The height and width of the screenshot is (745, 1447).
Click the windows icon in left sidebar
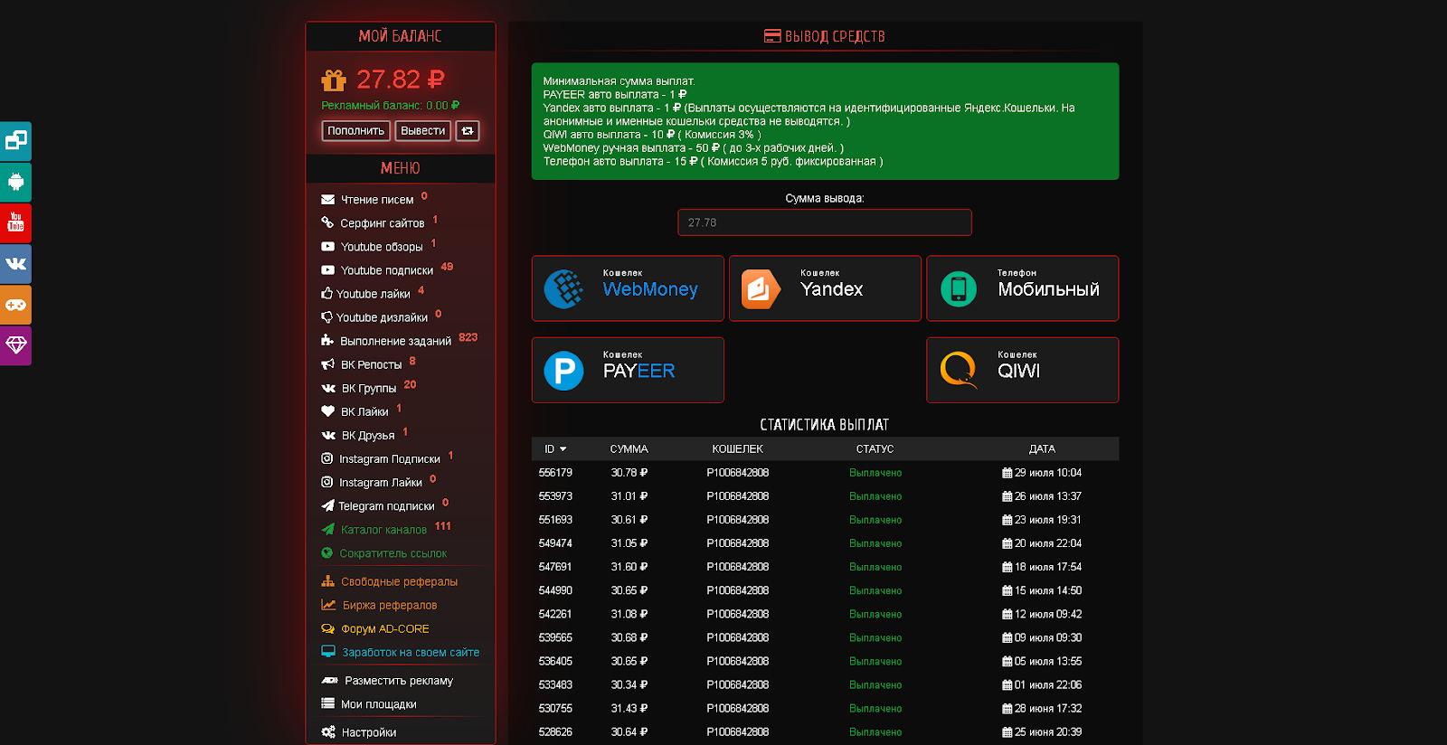15,141
